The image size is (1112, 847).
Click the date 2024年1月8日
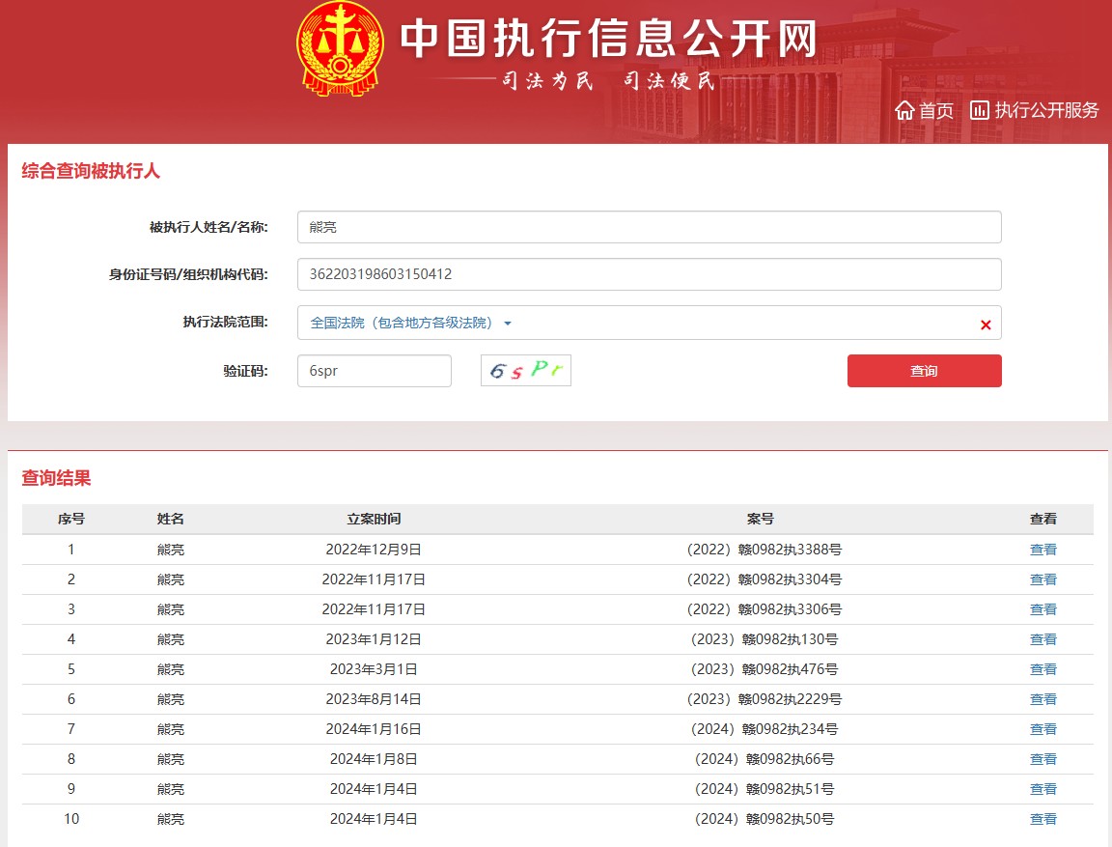coord(374,758)
